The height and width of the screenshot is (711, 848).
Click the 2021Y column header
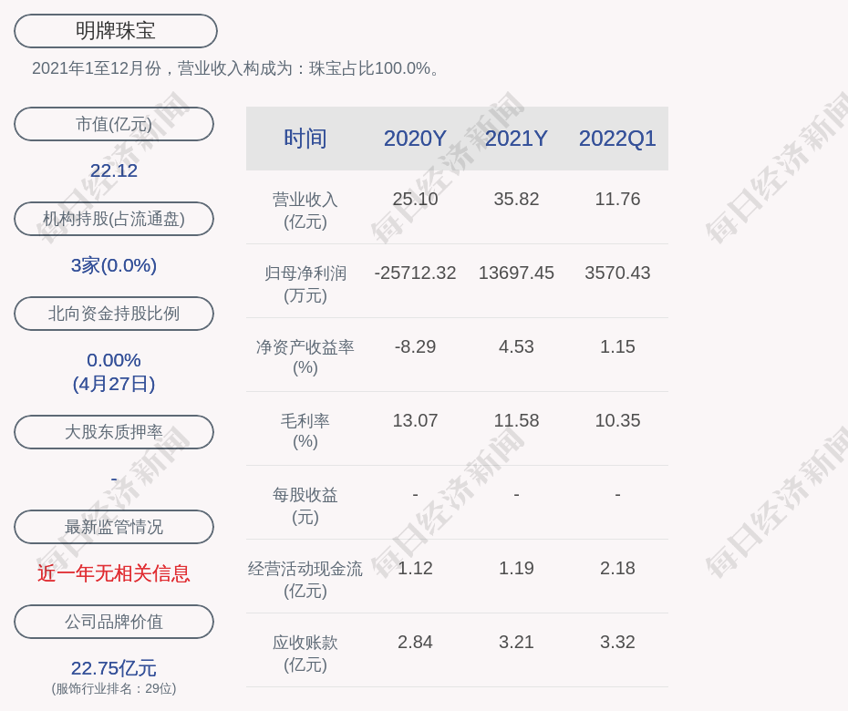516,139
